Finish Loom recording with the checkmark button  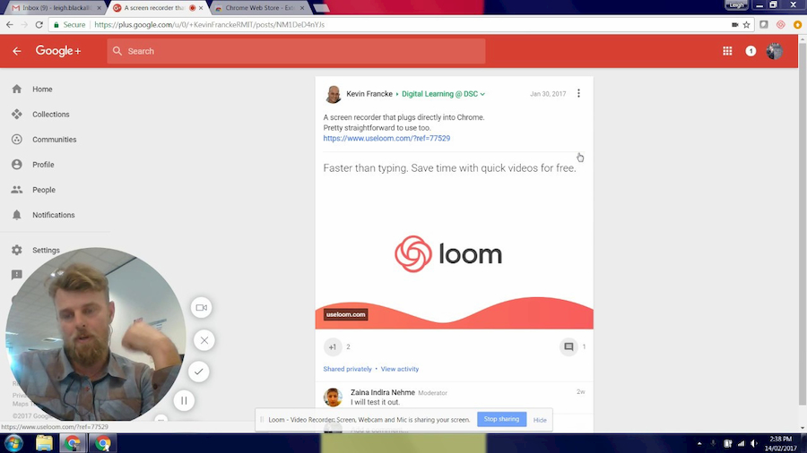199,372
